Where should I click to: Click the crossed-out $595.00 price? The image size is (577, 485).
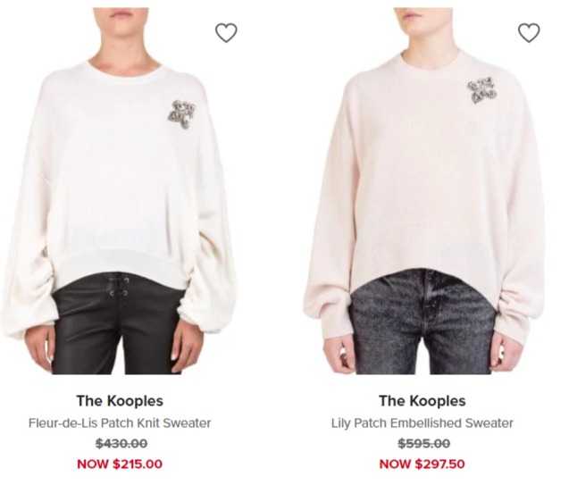pos(423,443)
